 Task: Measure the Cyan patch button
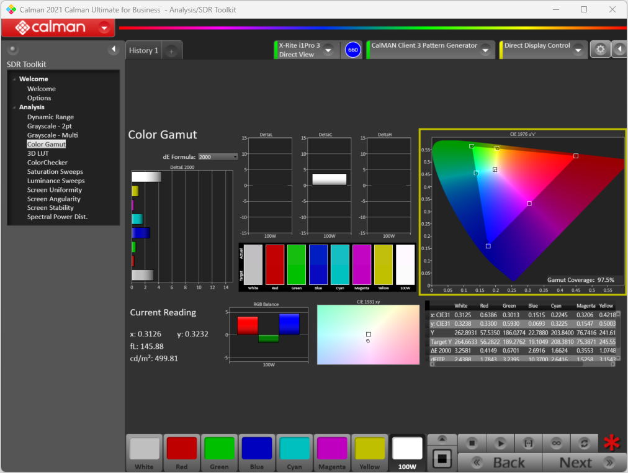[x=294, y=453]
